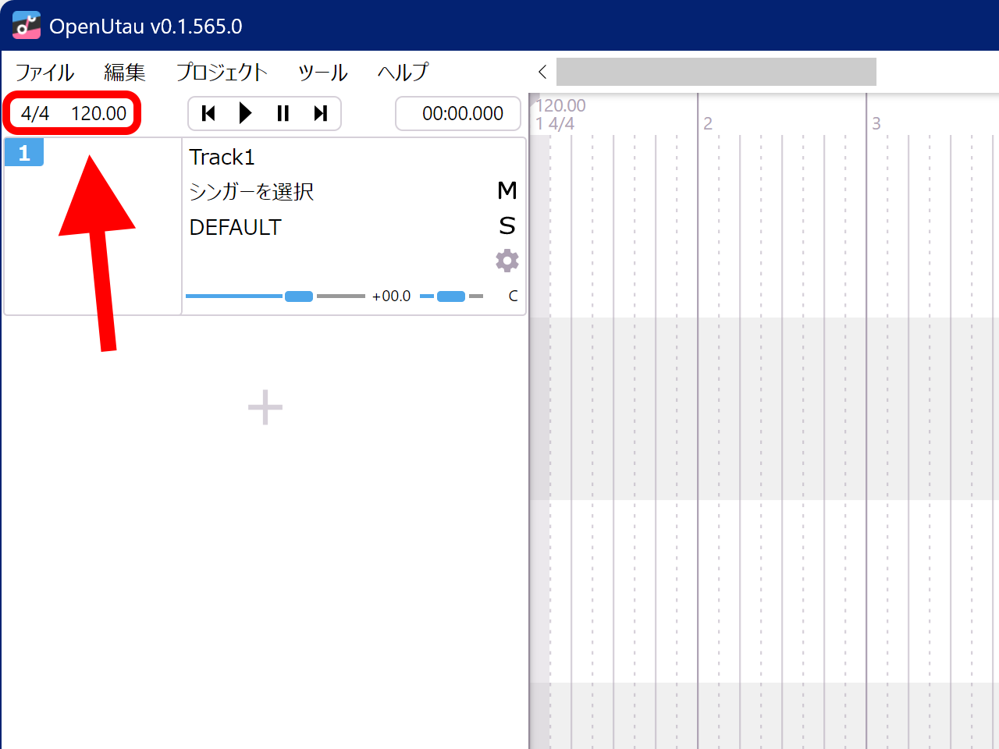Select track number 1 badge

click(x=24, y=153)
